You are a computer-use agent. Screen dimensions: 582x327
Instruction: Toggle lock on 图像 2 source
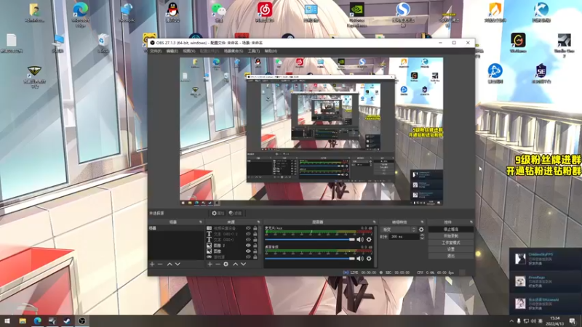[255, 246]
